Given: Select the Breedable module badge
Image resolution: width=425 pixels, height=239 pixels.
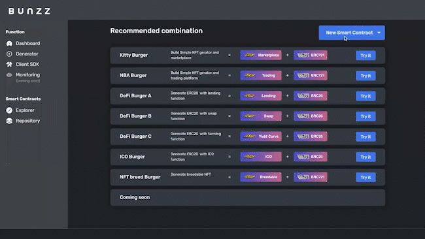Looking at the screenshot, I should [x=261, y=177].
